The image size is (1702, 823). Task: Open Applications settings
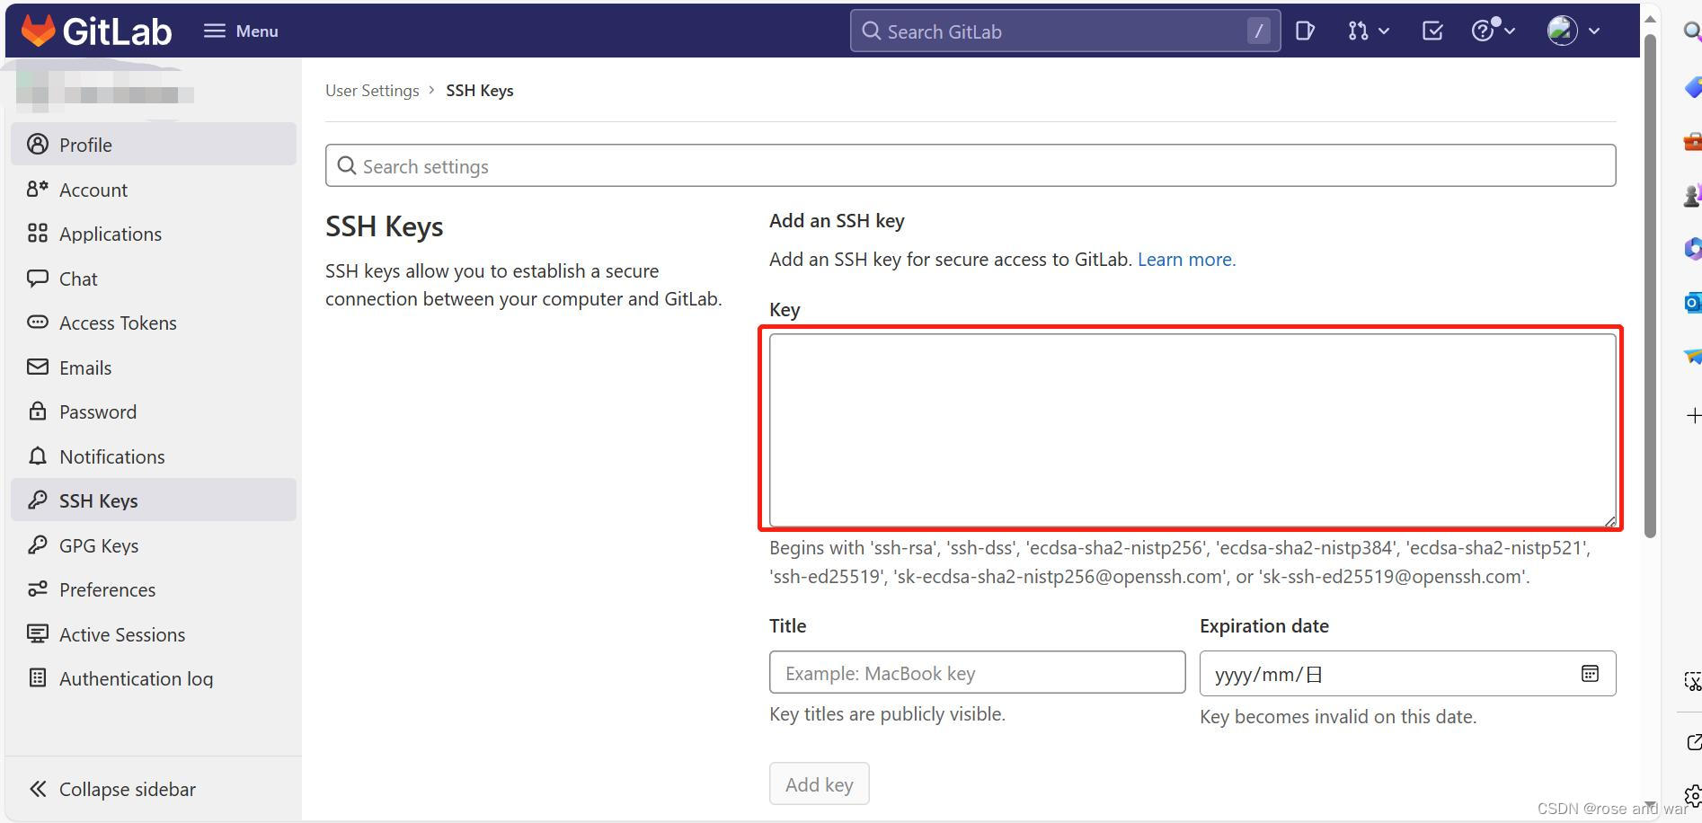(154, 234)
